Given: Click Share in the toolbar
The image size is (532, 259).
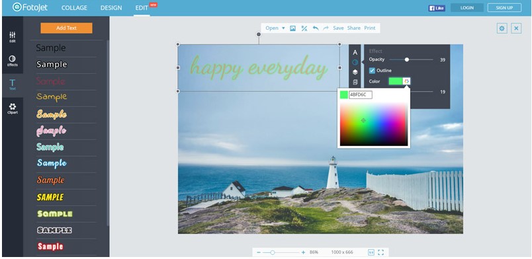Looking at the screenshot, I should point(353,28).
